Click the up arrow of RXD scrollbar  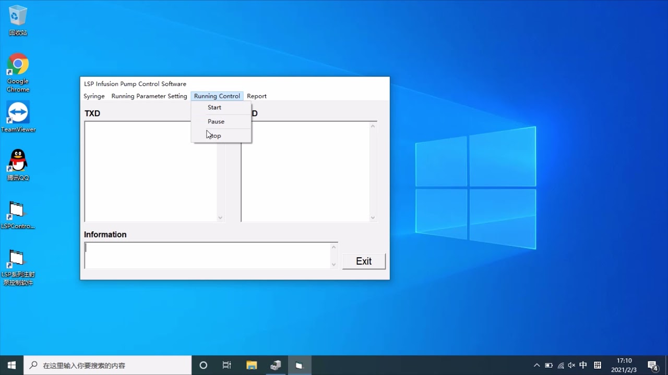(x=373, y=126)
